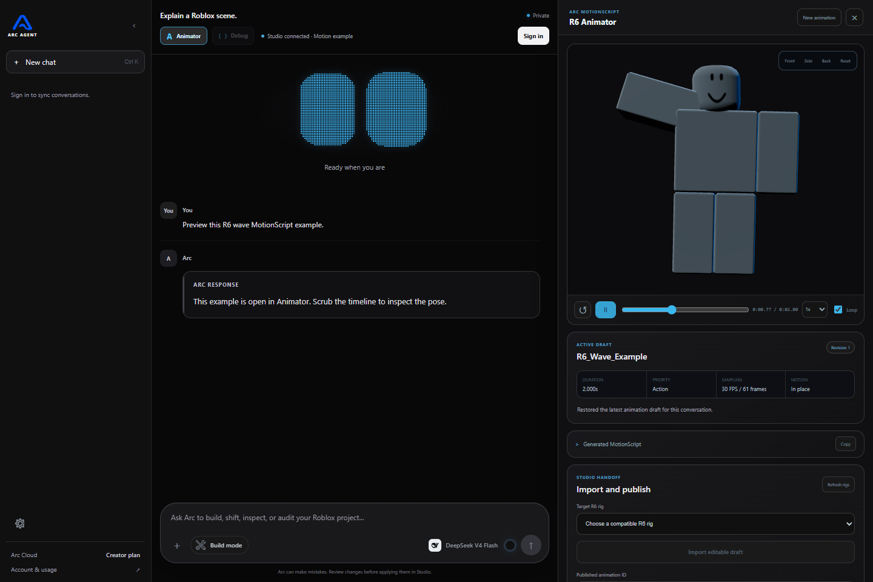The width and height of the screenshot is (873, 582).
Task: Toggle Build mode in the composer
Action: 219,545
